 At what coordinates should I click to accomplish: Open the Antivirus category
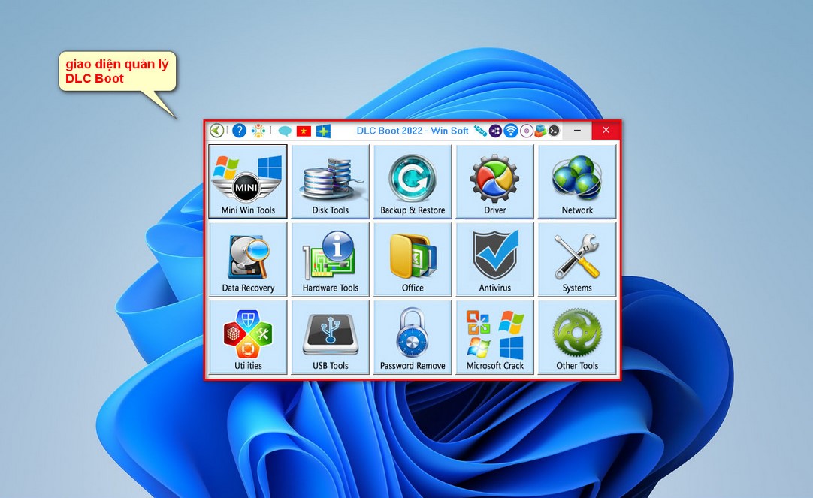pyautogui.click(x=494, y=259)
